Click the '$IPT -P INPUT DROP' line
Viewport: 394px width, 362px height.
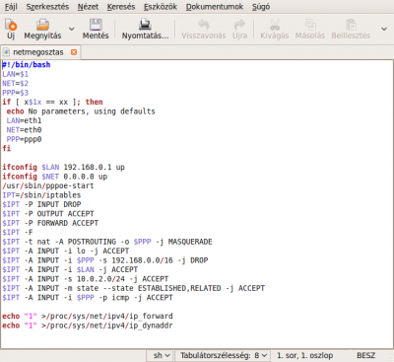pos(41,204)
